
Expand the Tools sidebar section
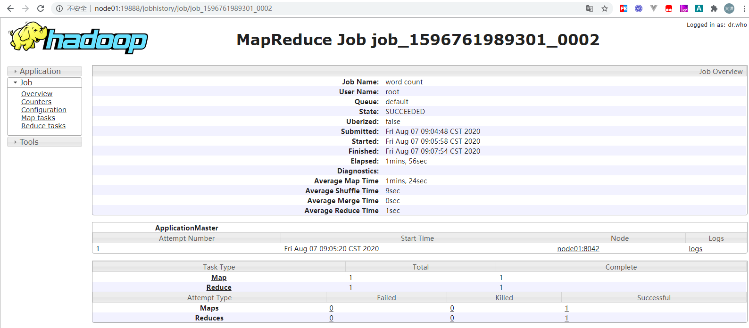[44, 142]
